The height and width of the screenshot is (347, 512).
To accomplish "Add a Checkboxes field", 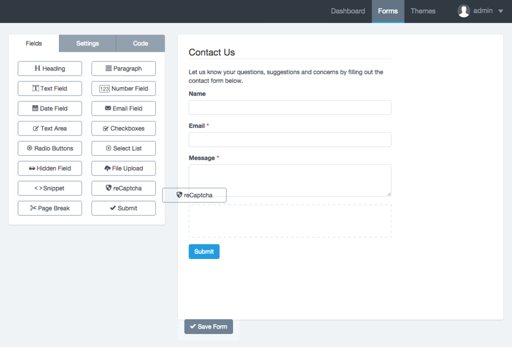I will [x=123, y=128].
